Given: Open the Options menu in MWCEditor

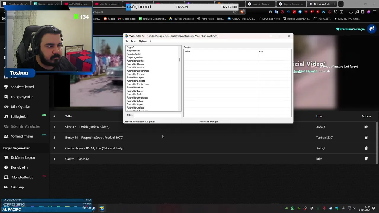Looking at the screenshot, I should [143, 41].
